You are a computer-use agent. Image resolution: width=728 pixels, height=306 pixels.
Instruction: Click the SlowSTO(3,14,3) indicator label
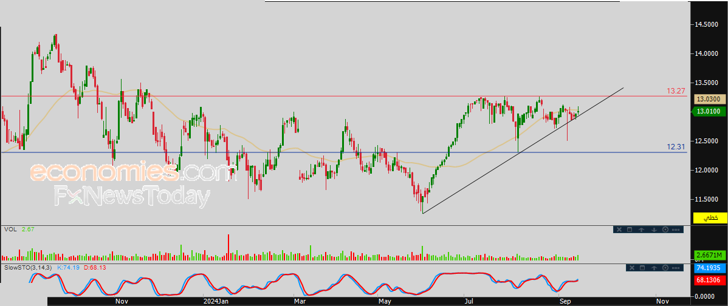[x=29, y=268]
